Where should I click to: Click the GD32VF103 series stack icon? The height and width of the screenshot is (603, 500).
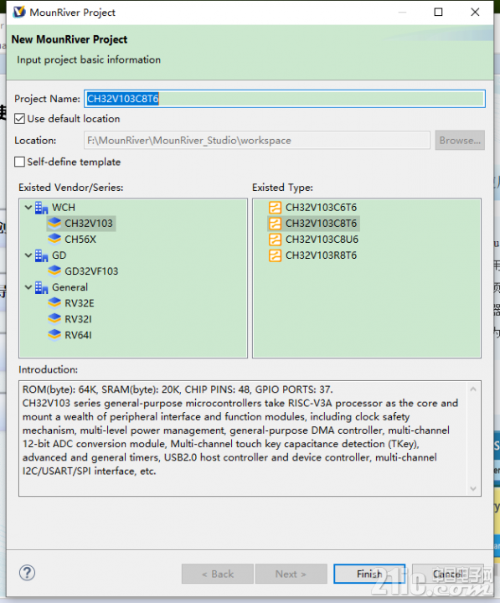[54, 271]
